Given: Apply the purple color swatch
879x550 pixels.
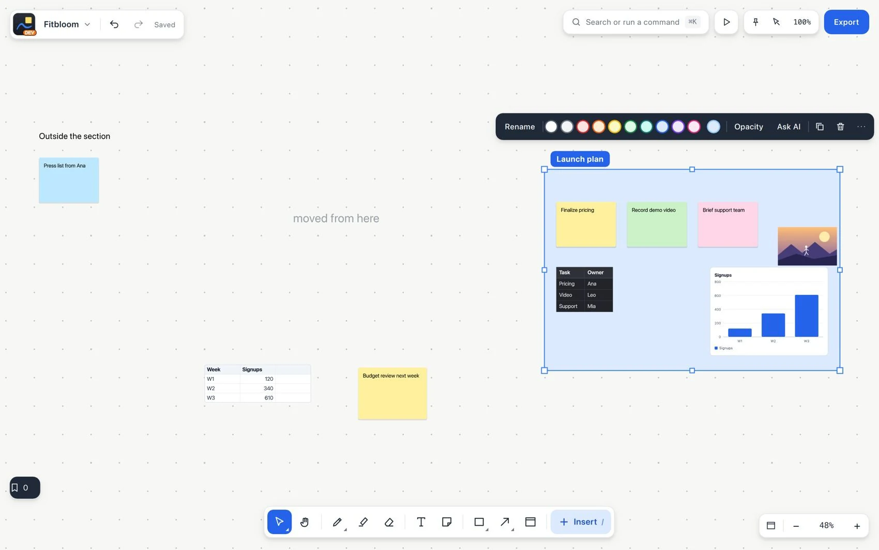Looking at the screenshot, I should pos(678,127).
